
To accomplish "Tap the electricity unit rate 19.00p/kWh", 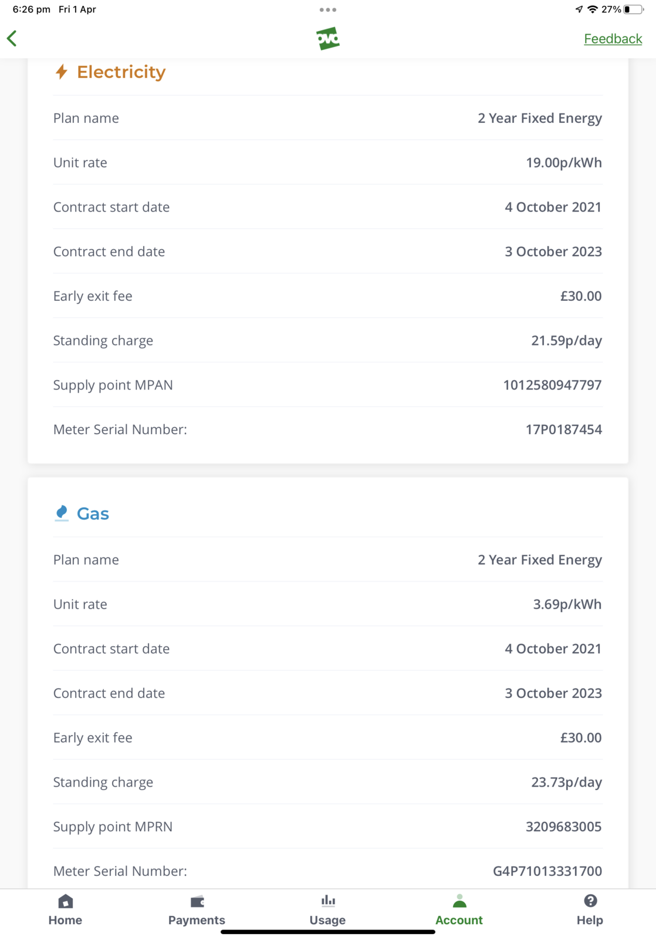I will click(563, 163).
